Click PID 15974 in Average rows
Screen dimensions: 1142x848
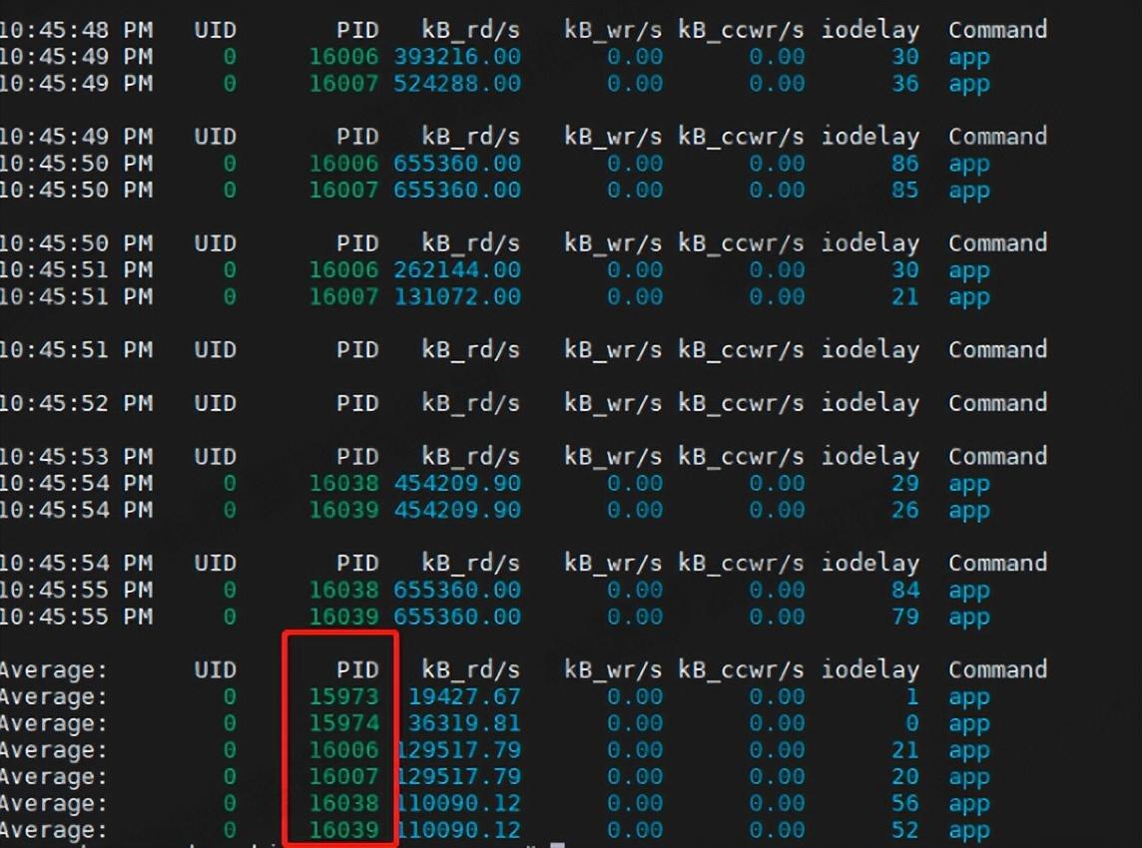[x=343, y=723]
